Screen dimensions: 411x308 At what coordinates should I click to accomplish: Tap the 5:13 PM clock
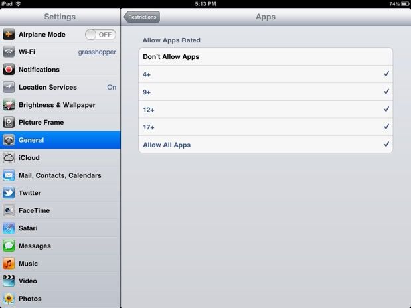[x=206, y=4]
